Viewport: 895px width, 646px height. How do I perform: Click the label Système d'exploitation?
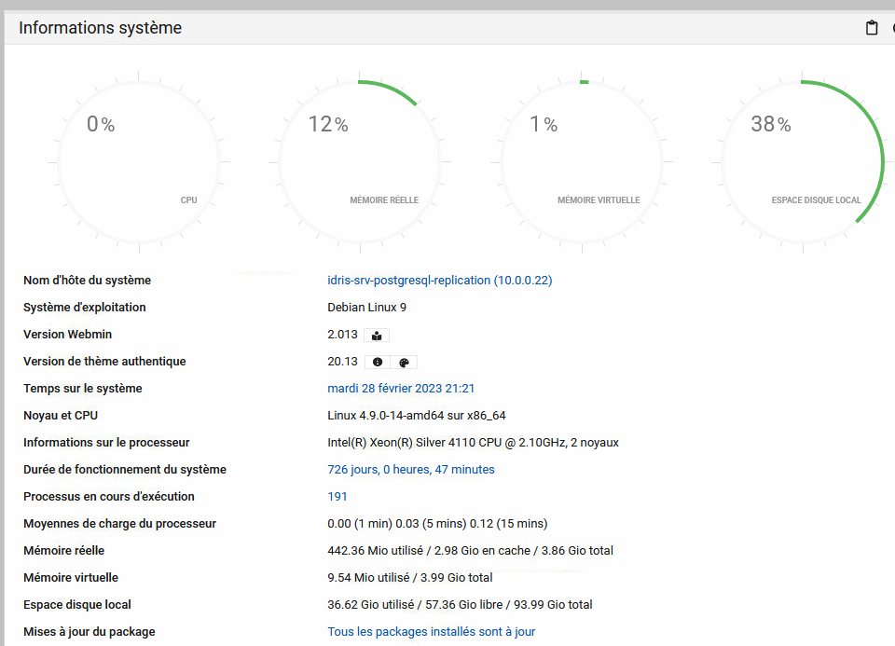(85, 307)
